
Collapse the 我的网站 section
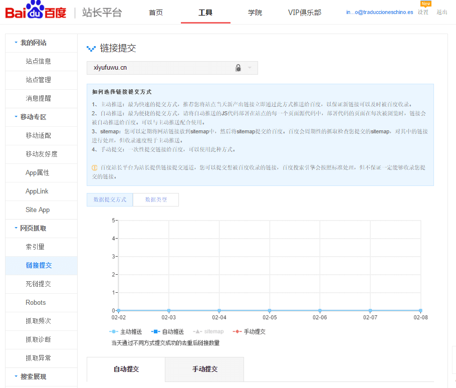[41, 43]
